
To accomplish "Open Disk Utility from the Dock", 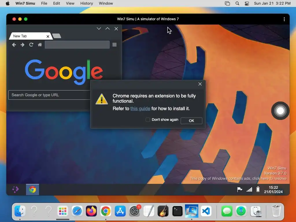I will pyautogui.click(x=256, y=211).
